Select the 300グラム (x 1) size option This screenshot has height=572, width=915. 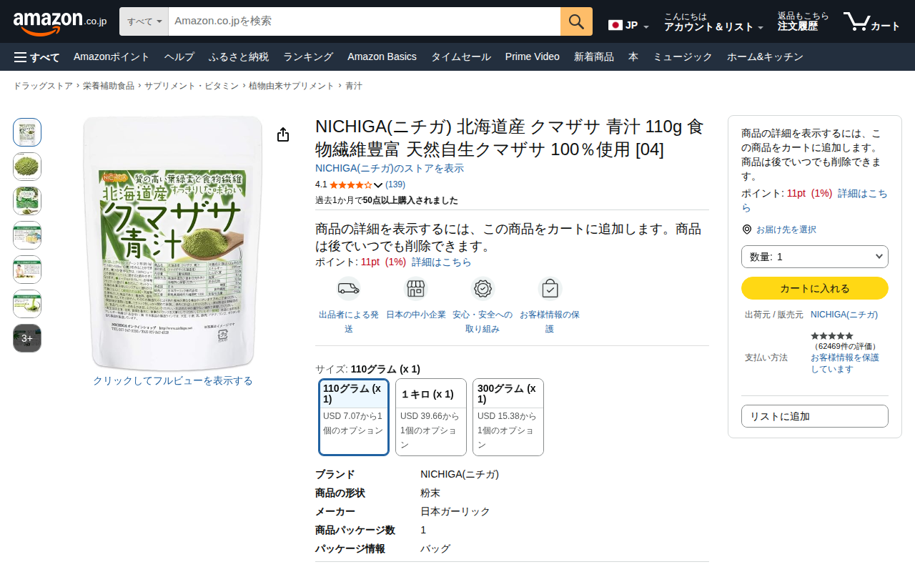point(508,417)
